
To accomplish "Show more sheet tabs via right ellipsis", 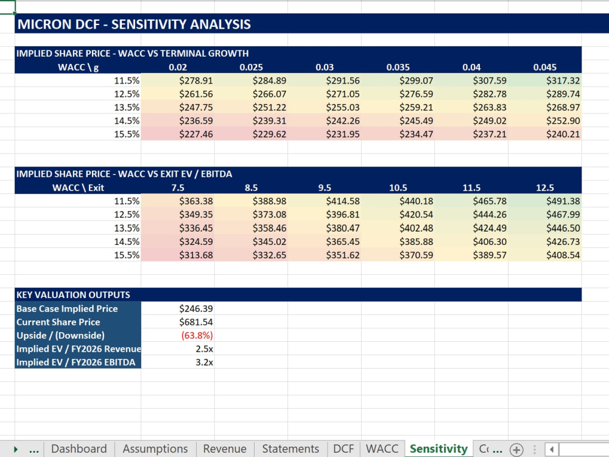I will tap(497, 450).
